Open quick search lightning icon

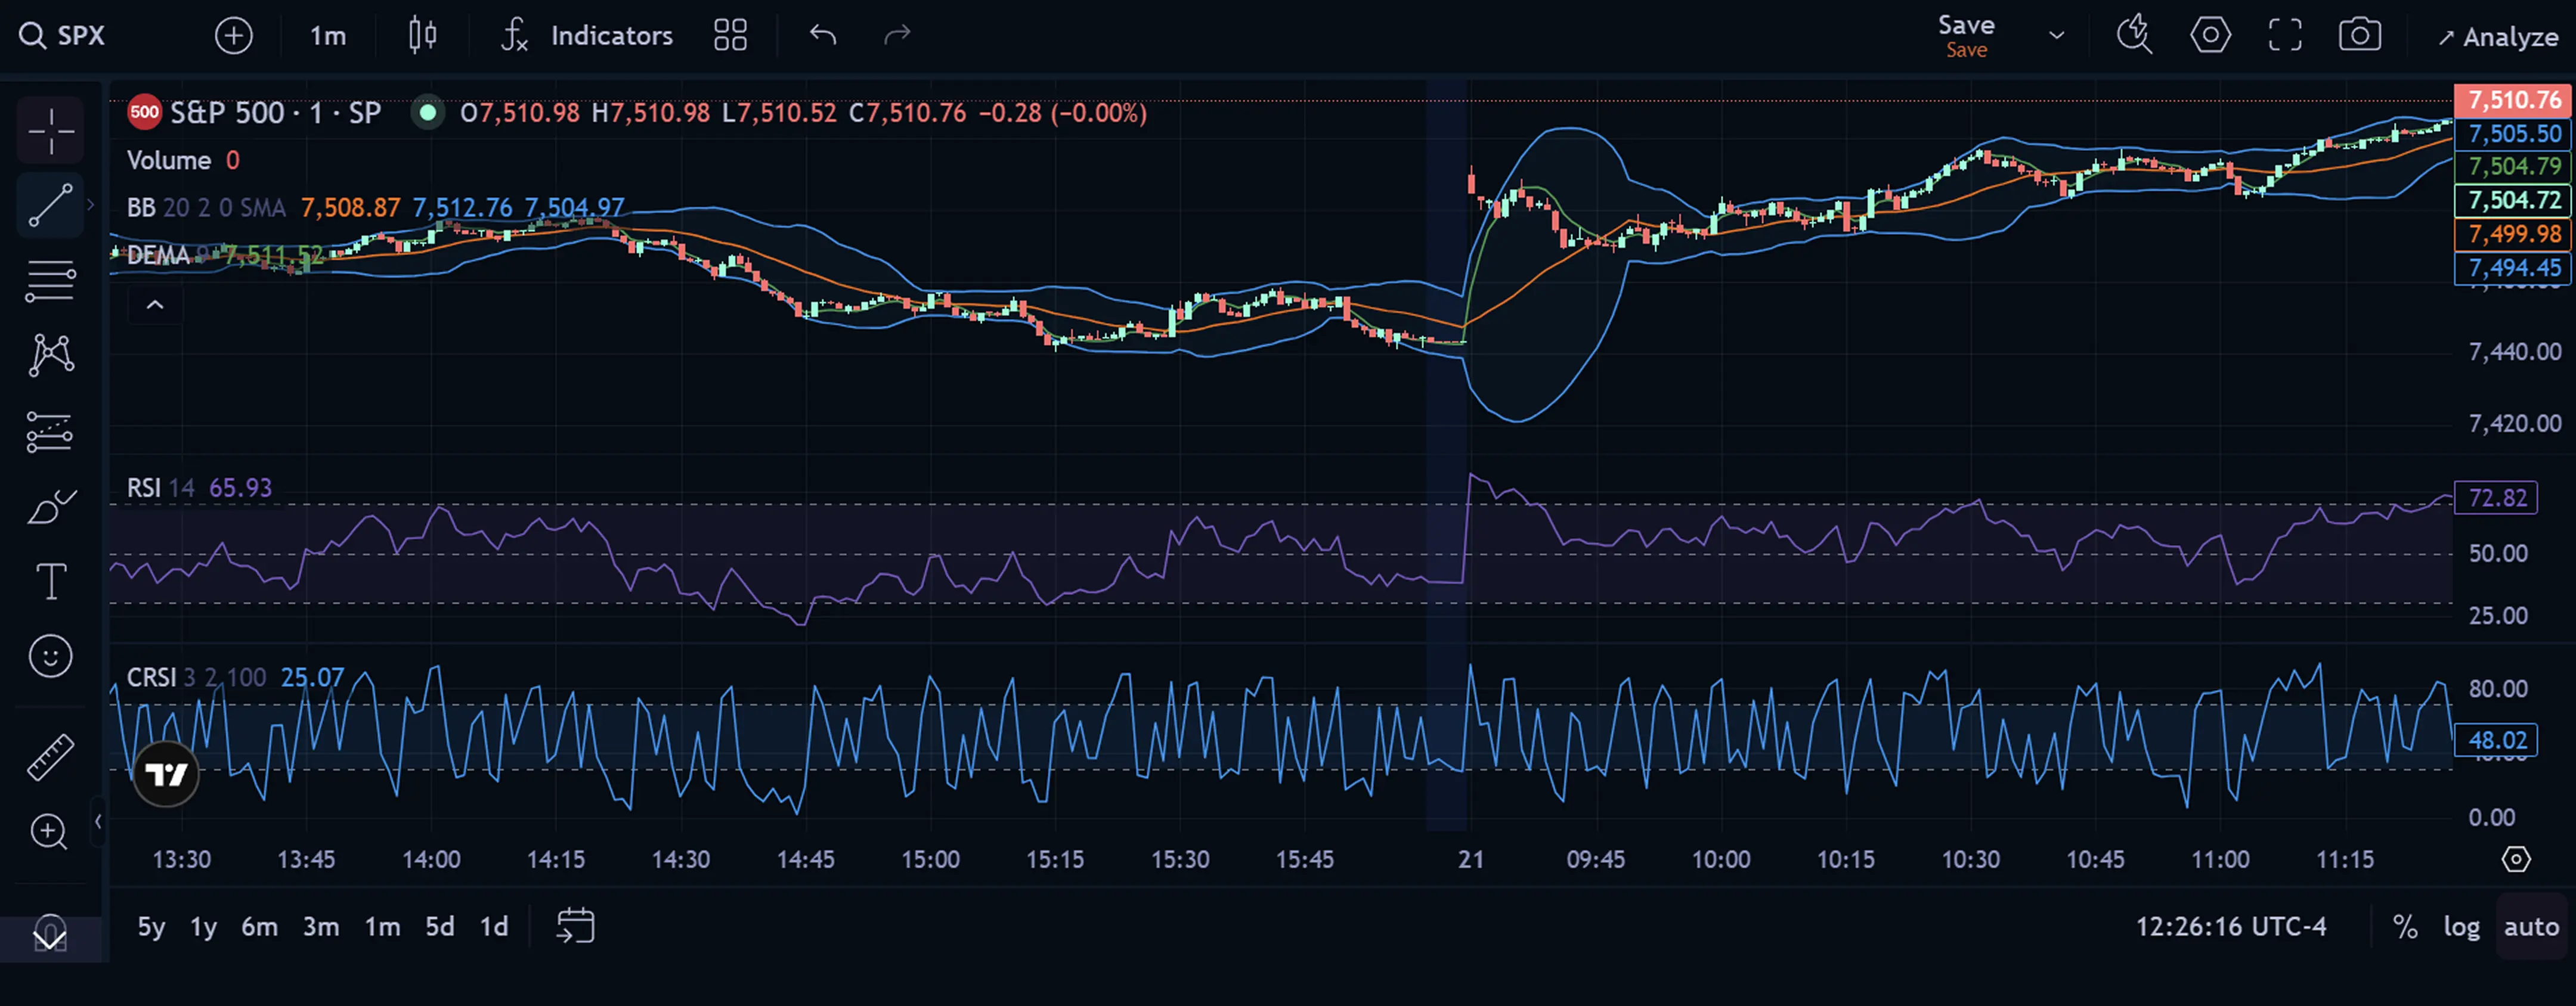tap(2135, 36)
